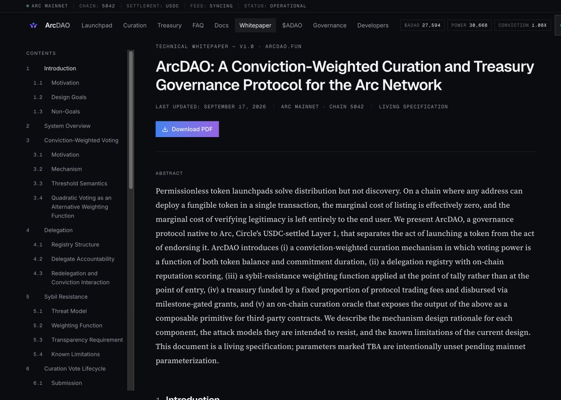Screen dimensions: 561x400
Task: Open the $ADAO nav item
Action: click(292, 25)
